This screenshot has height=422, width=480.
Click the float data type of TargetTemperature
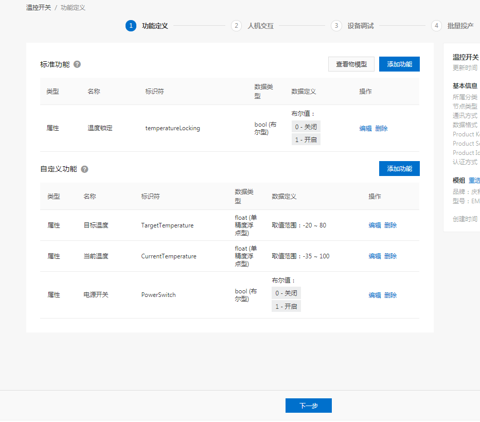click(246, 225)
